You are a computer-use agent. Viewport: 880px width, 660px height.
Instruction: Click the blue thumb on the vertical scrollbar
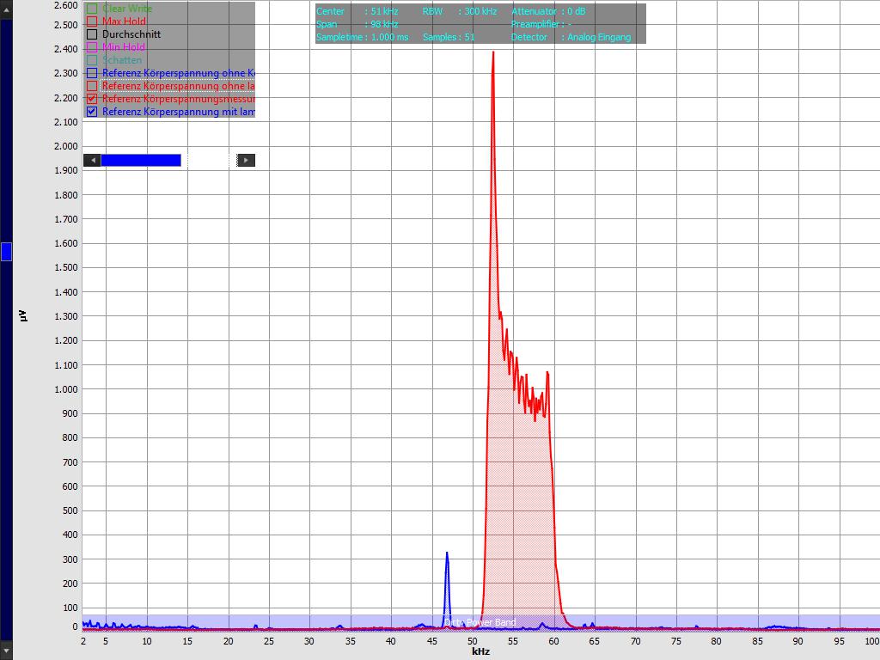[6, 252]
